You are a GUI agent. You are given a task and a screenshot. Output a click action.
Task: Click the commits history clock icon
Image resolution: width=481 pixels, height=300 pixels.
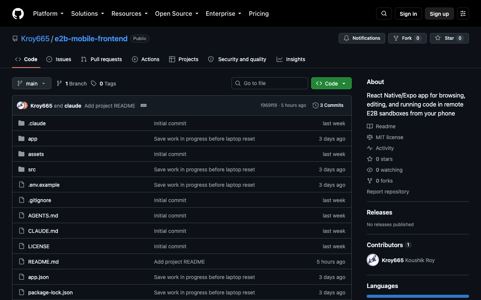(316, 105)
